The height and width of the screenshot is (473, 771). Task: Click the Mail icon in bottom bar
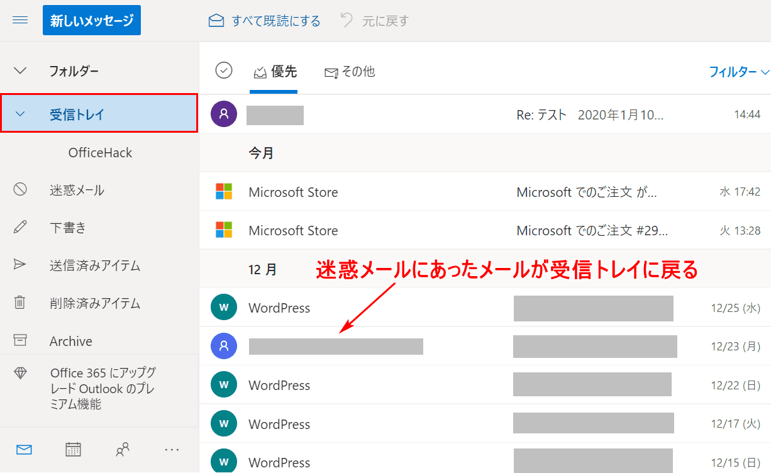pos(24,449)
